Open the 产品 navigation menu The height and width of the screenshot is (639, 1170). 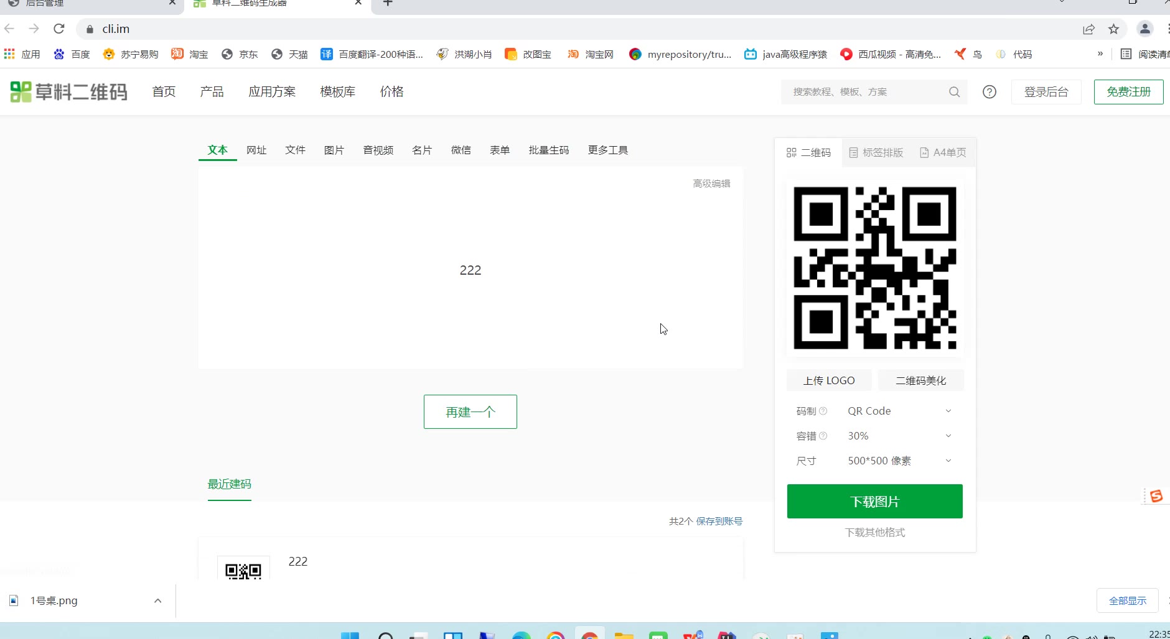click(x=212, y=92)
